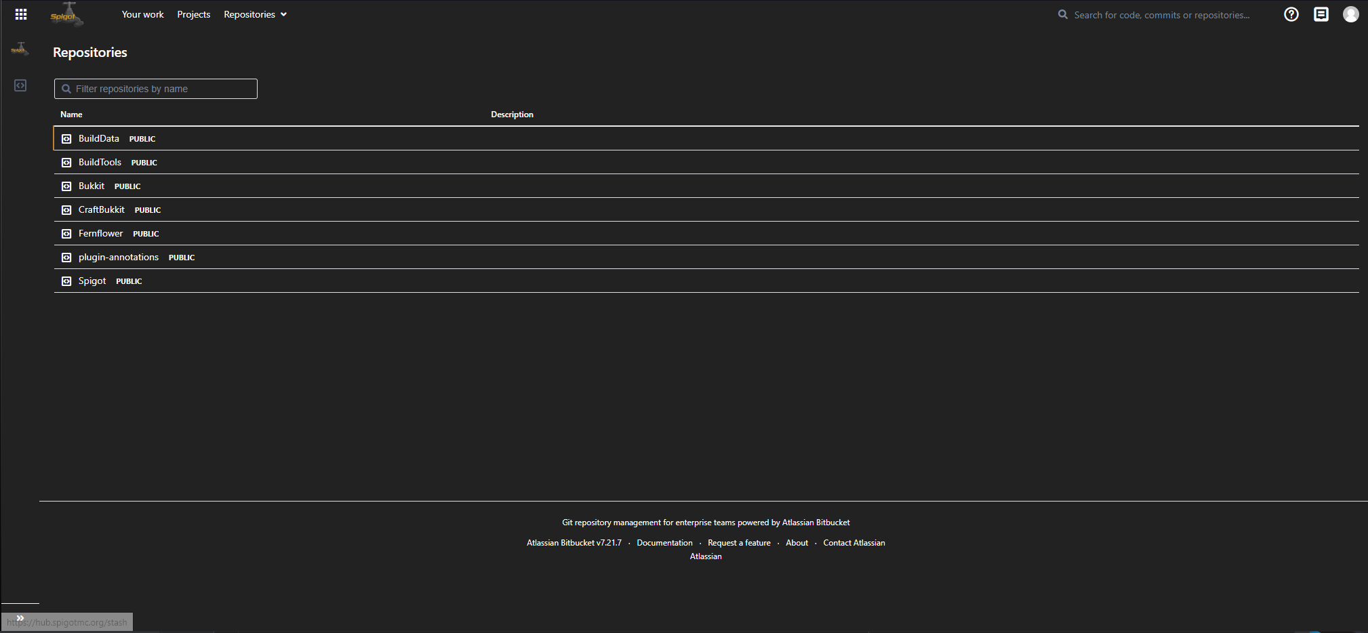Viewport: 1368px width, 633px height.
Task: Open the Fernflower repository link
Action: pos(101,233)
